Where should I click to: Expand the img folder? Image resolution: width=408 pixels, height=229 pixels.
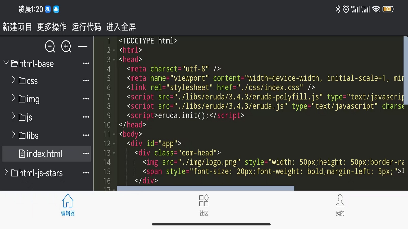coord(14,98)
